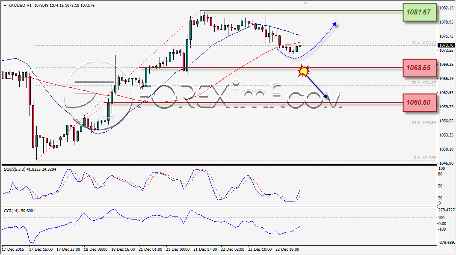This screenshot has width=456, height=255.
Task: Click the 17 Dec 2015 time axis label
Action: coord(13,249)
